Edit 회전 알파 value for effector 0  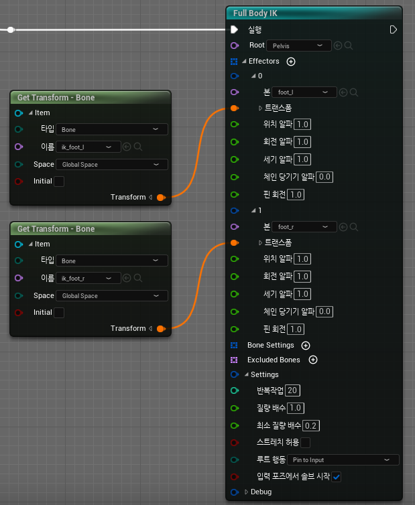point(302,142)
